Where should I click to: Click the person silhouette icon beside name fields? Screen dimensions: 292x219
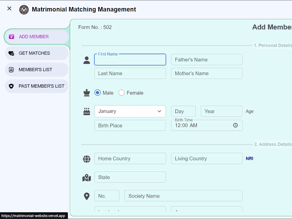click(x=87, y=60)
